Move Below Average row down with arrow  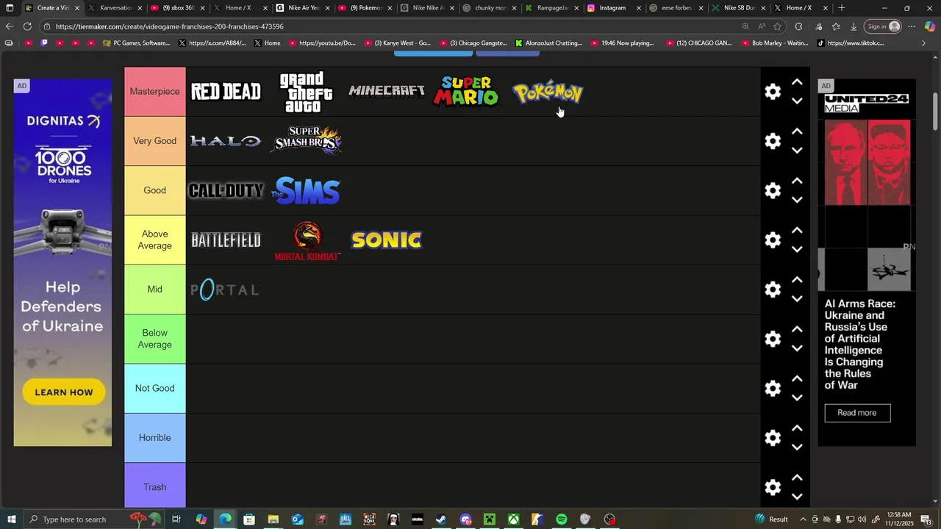pos(797,348)
